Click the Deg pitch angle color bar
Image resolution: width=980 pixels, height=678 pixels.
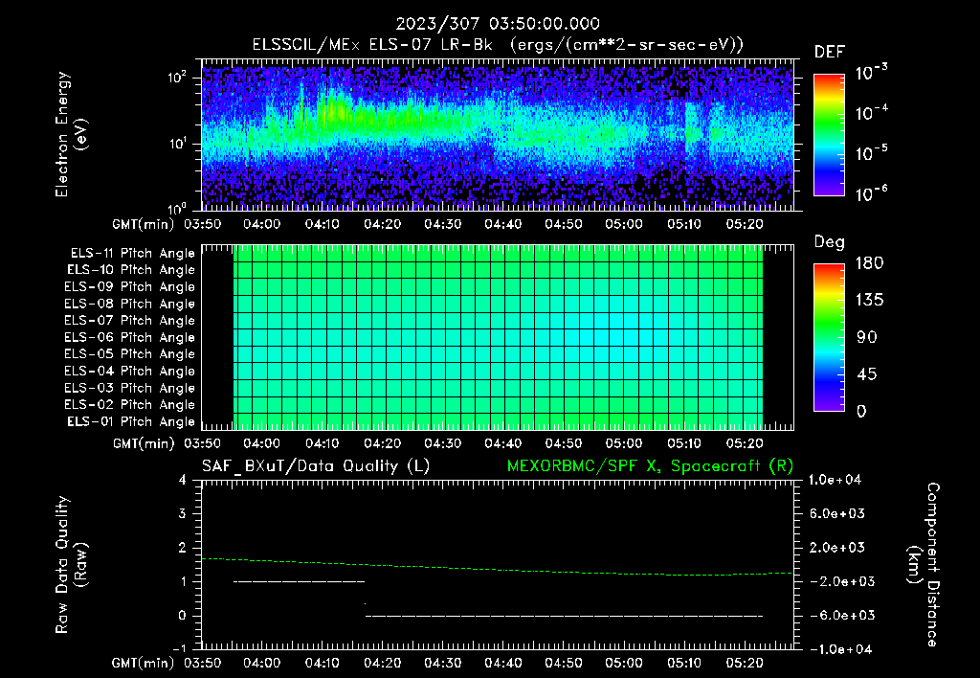point(829,338)
